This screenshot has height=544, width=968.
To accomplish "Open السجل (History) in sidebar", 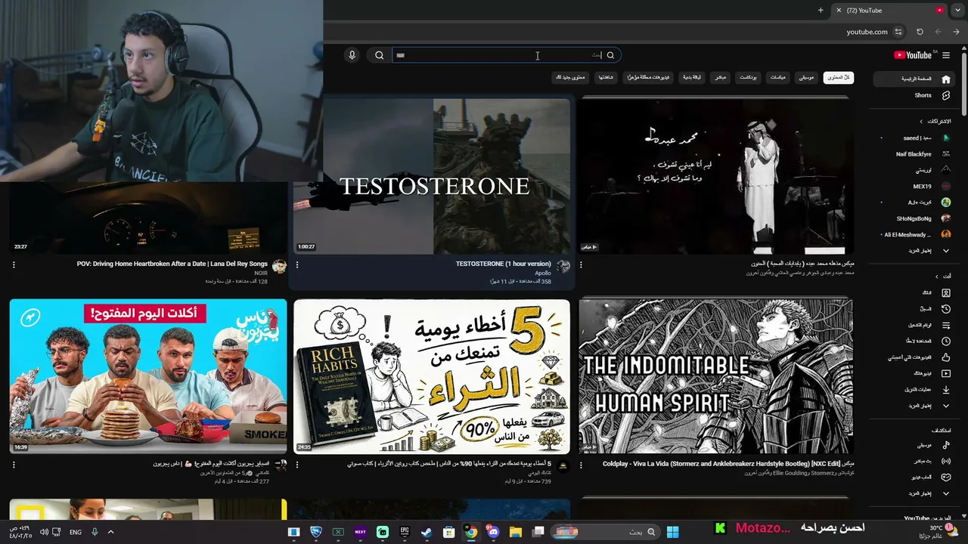I will [x=915, y=309].
